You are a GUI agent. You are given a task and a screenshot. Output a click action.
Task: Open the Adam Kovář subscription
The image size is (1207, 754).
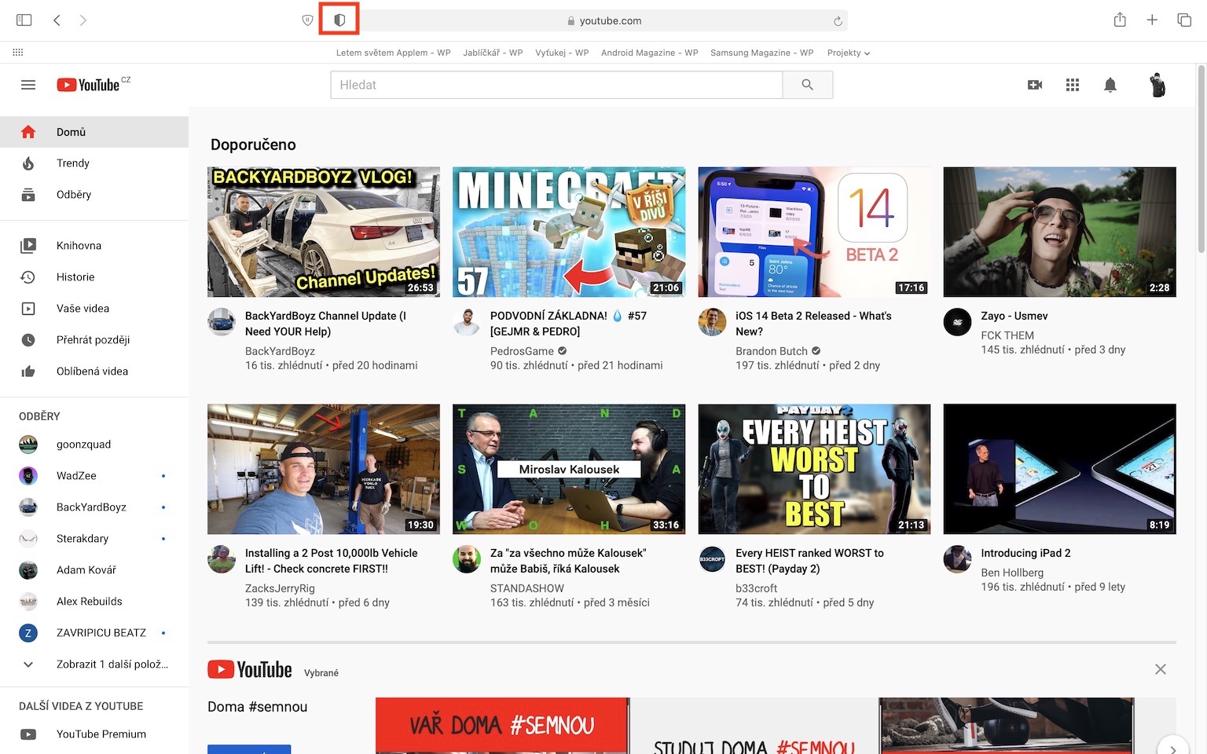94,570
